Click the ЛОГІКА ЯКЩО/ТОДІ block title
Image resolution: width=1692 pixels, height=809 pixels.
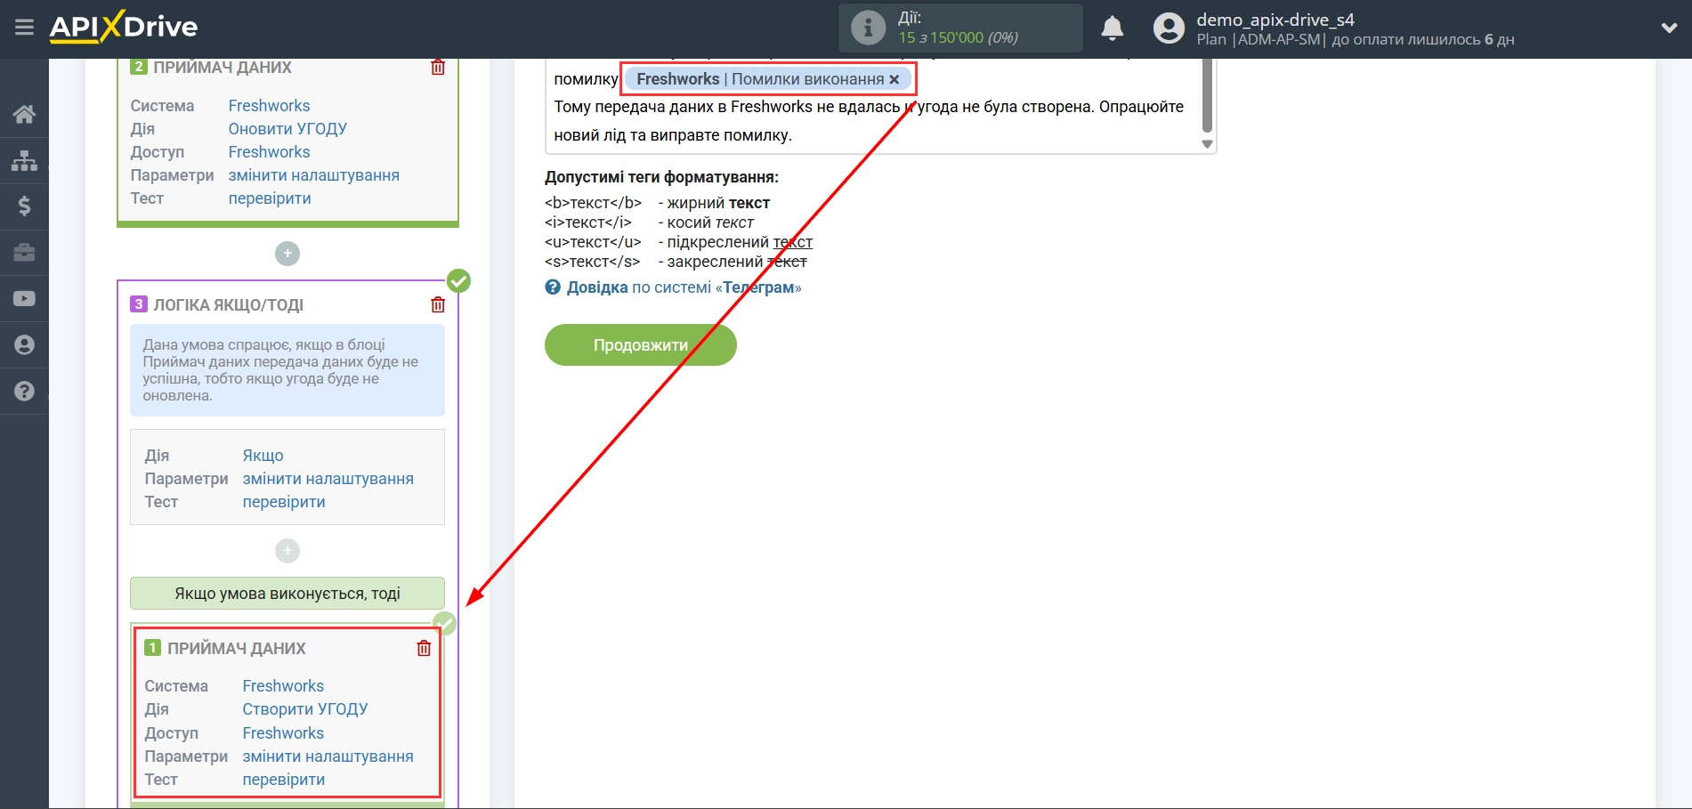(229, 305)
